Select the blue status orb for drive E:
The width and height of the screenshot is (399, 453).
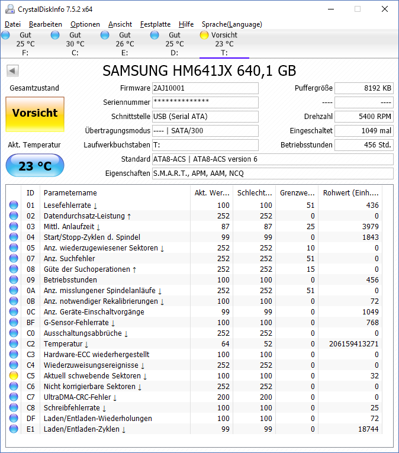tap(105, 36)
